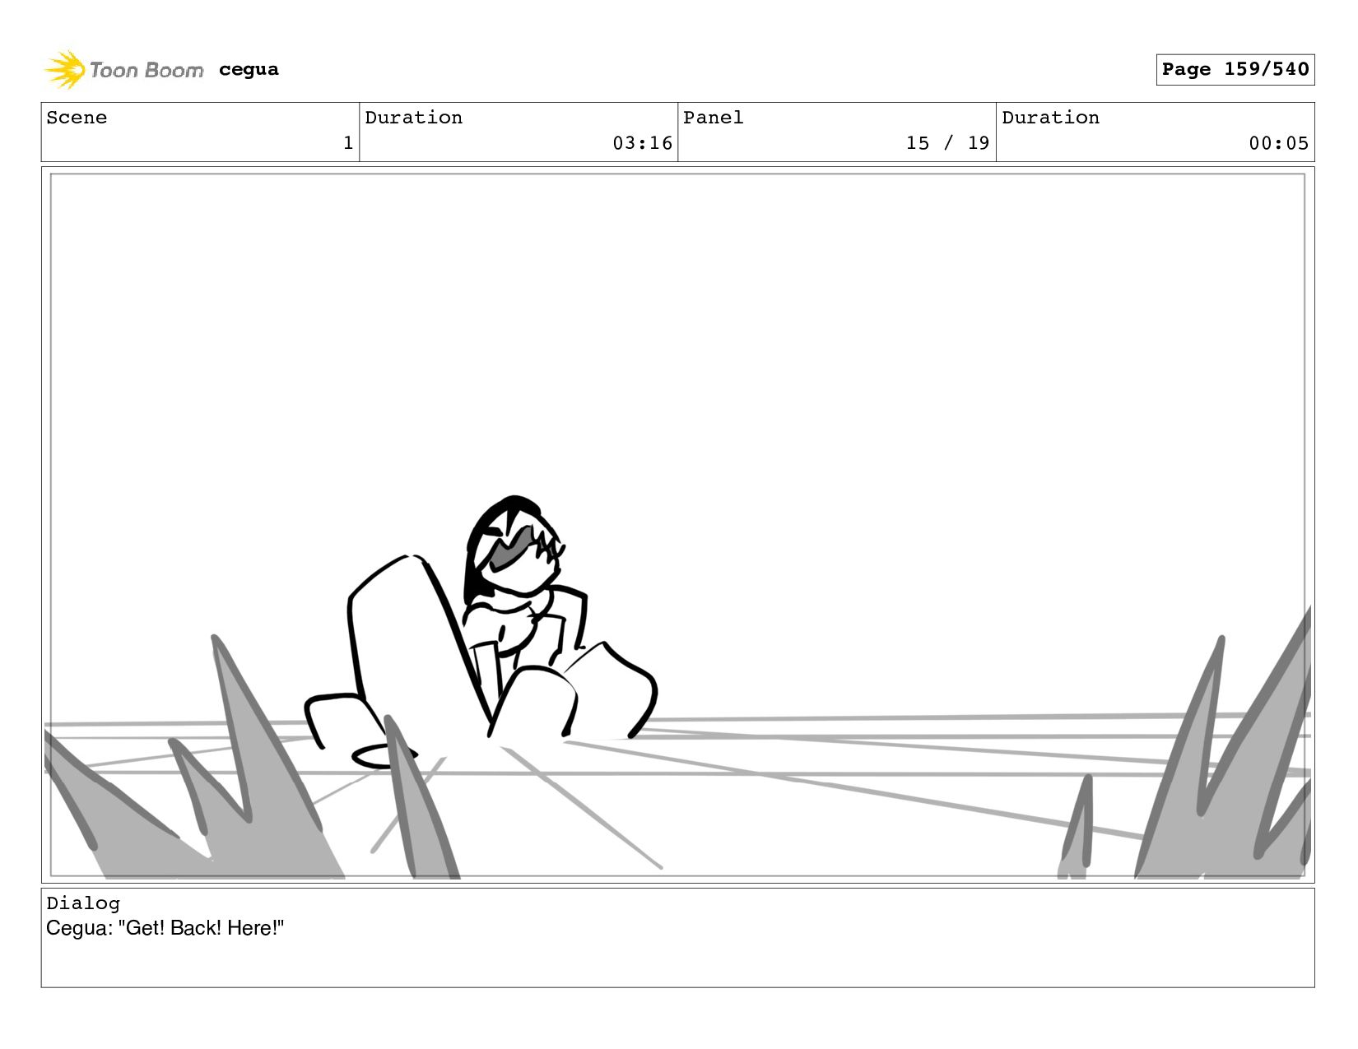The image size is (1358, 1049).
Task: Click the Page 159/540 indicator box
Action: [x=1235, y=70]
